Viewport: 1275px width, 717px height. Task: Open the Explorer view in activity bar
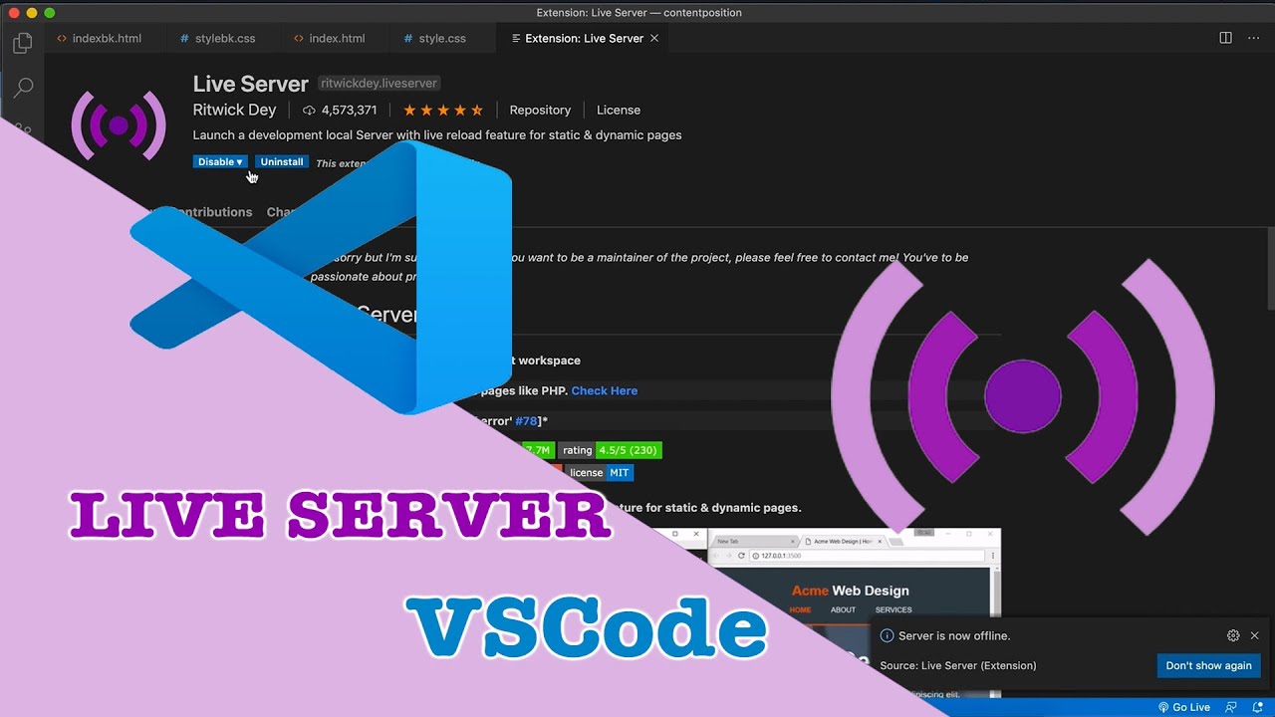pos(23,43)
